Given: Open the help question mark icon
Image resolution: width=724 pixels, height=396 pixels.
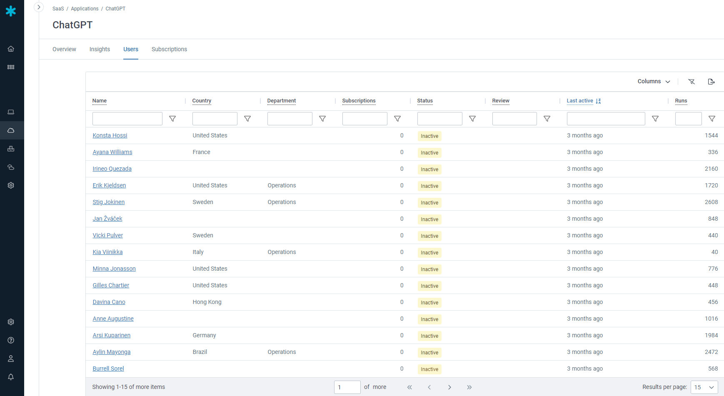Looking at the screenshot, I should click(11, 340).
